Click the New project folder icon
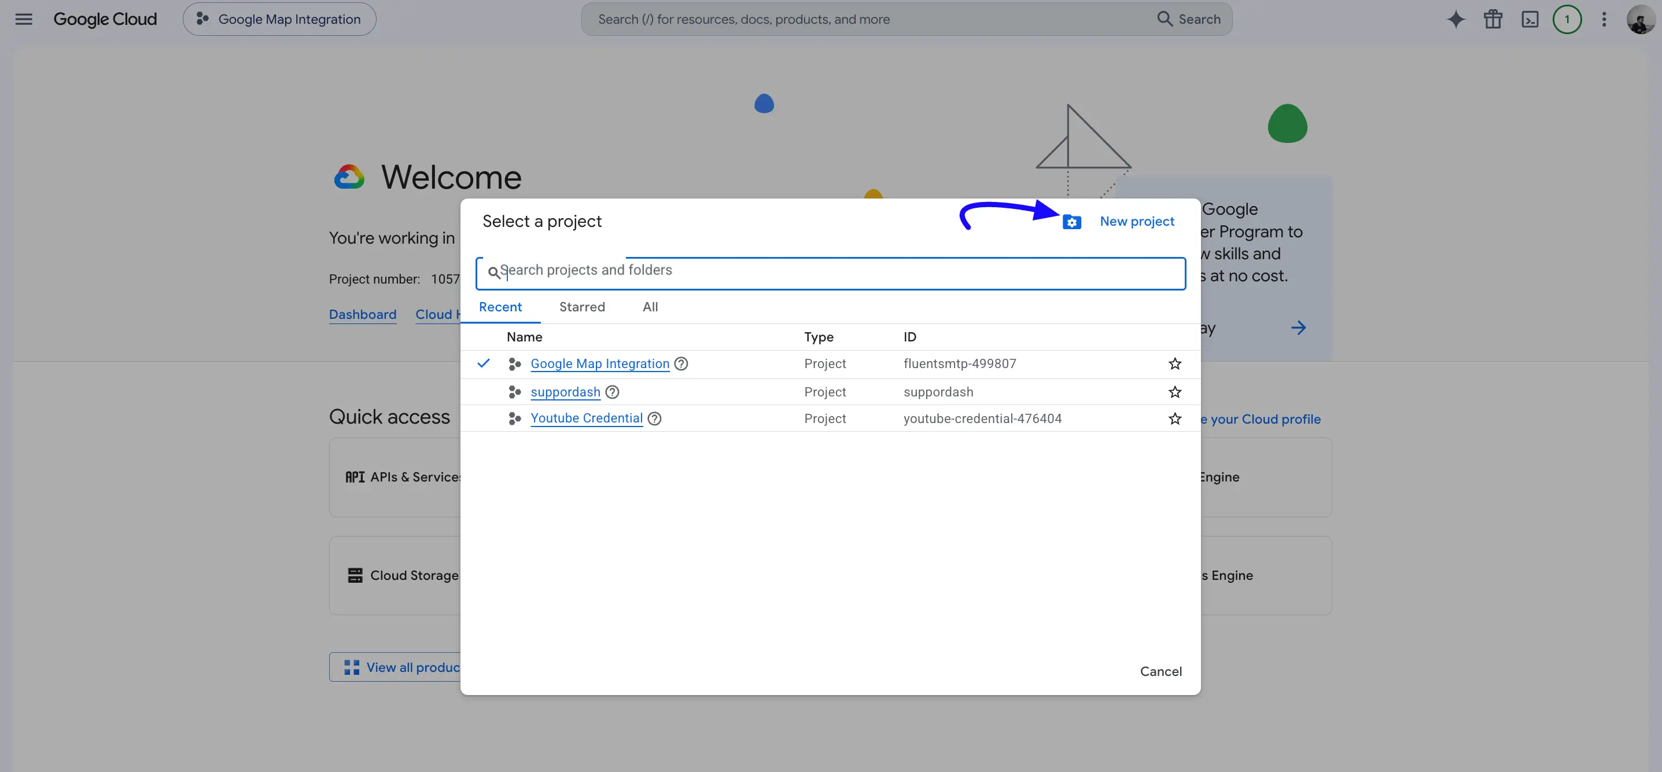Screen dimensions: 1662x772 pyautogui.click(x=1072, y=222)
